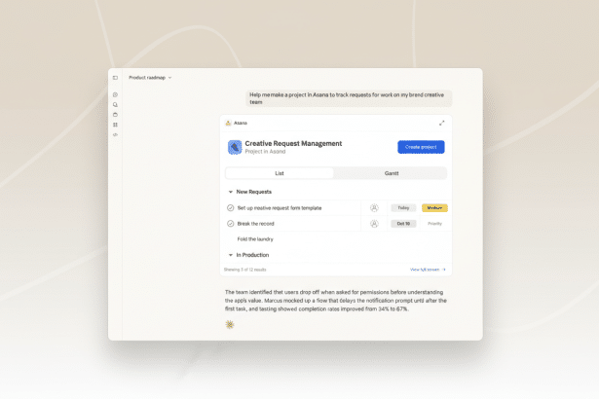Click the yellow Medium priority tag
Image resolution: width=599 pixels, height=399 pixels.
pos(434,207)
